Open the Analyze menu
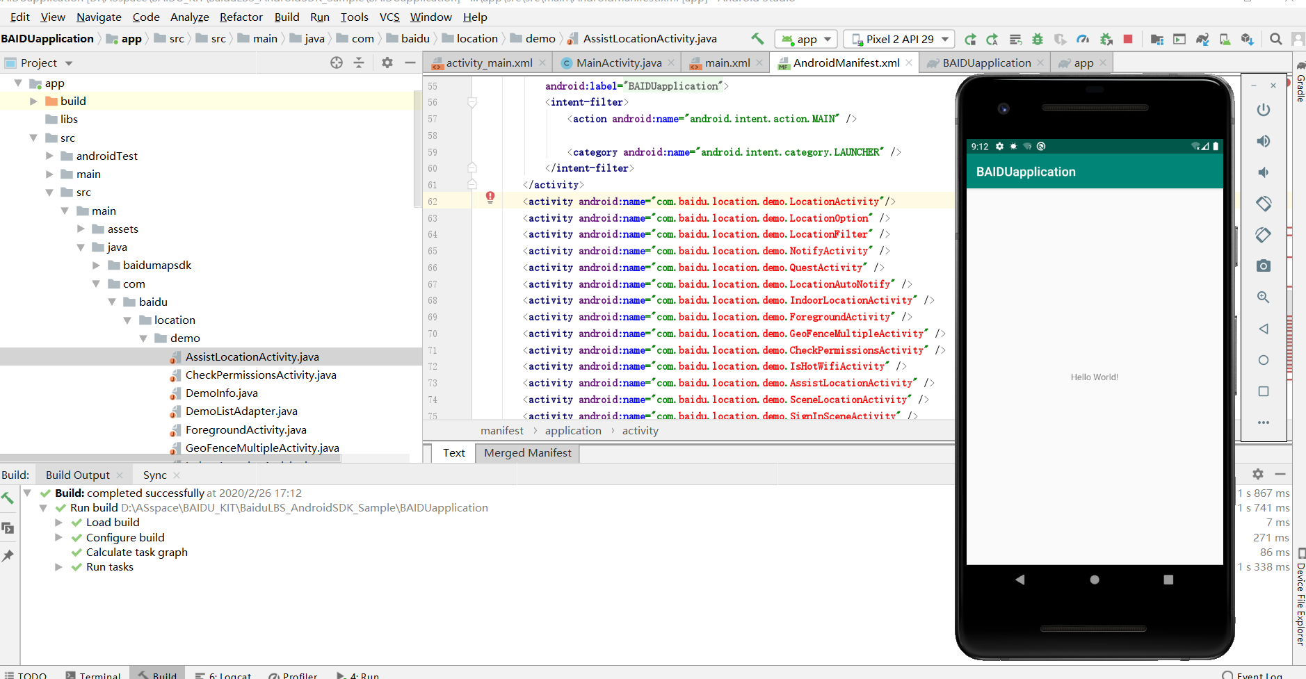 [x=190, y=17]
